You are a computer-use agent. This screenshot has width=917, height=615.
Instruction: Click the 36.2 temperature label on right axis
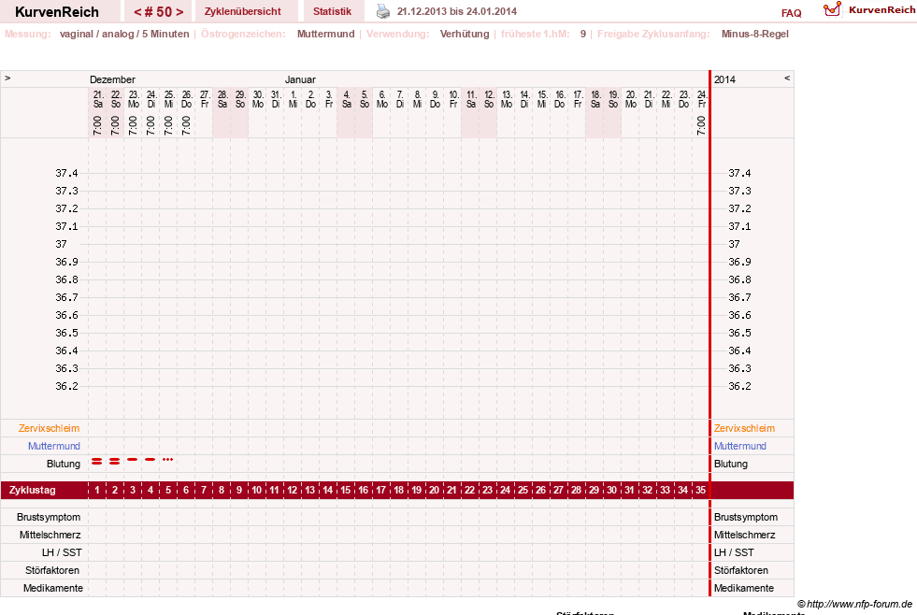[x=739, y=386]
